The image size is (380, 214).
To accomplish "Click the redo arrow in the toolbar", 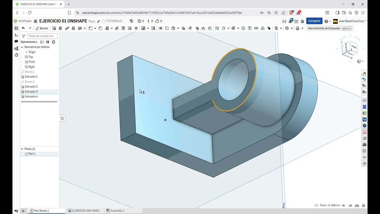I will click(x=30, y=28).
